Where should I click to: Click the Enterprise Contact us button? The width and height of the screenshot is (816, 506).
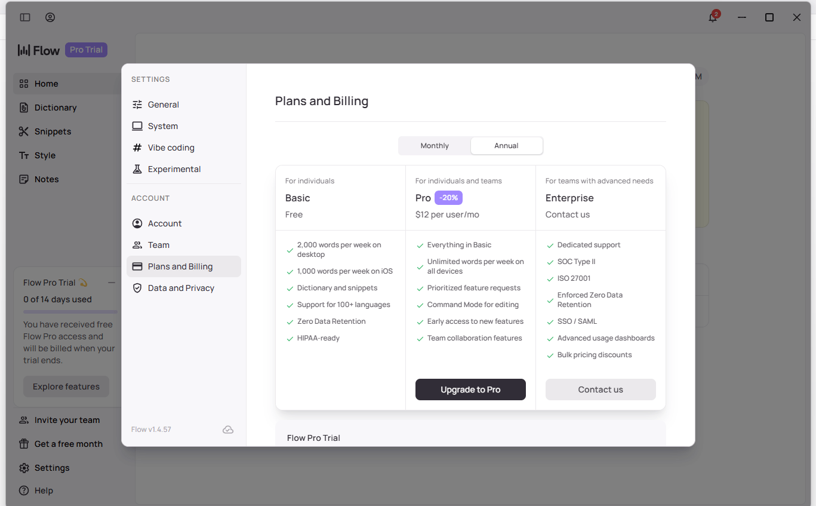pyautogui.click(x=601, y=390)
